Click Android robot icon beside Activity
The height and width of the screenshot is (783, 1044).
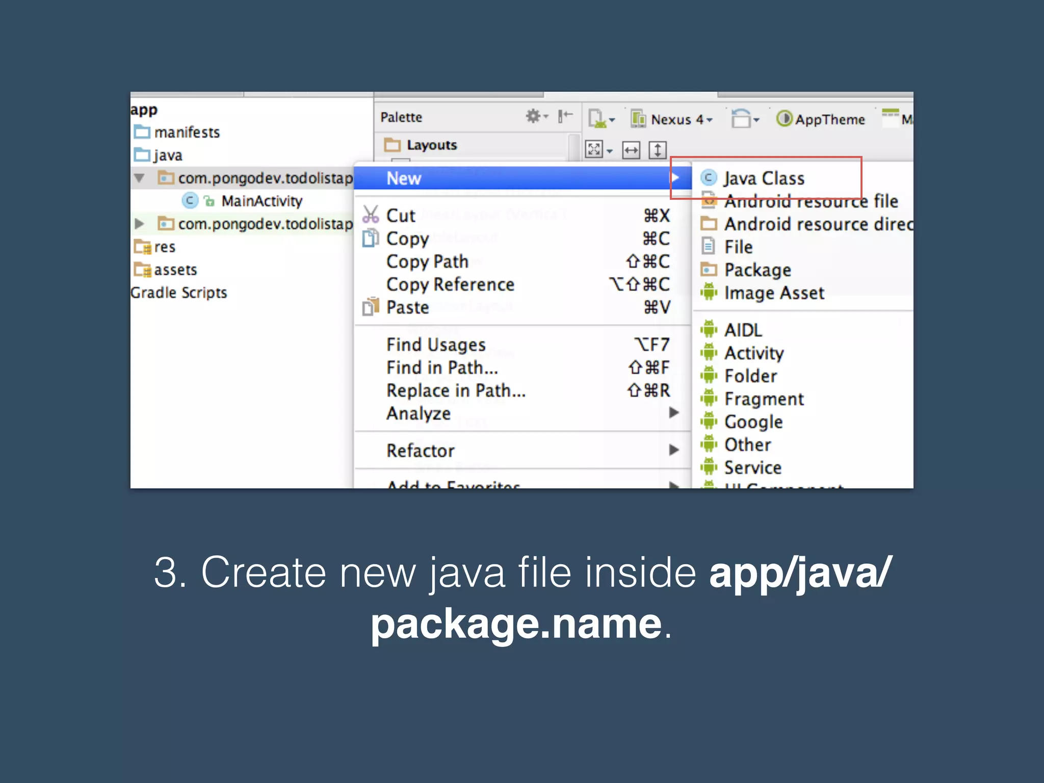709,352
